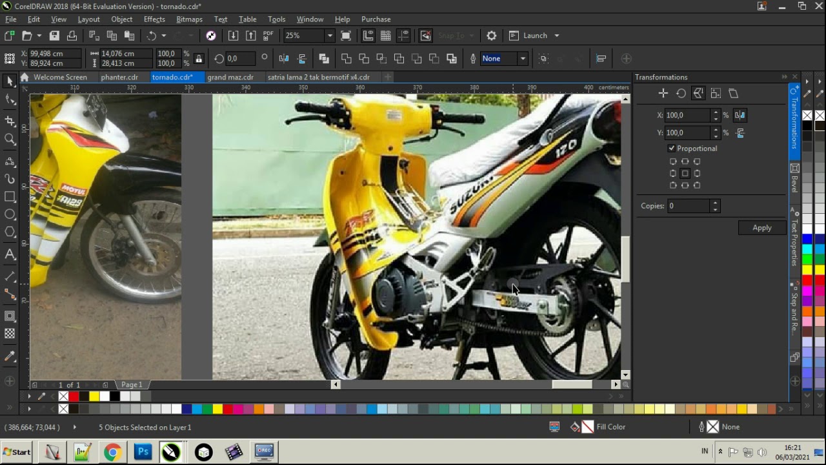Select Rotate tab in Transformations docker
Viewport: 826px width, 465px height.
pyautogui.click(x=681, y=94)
